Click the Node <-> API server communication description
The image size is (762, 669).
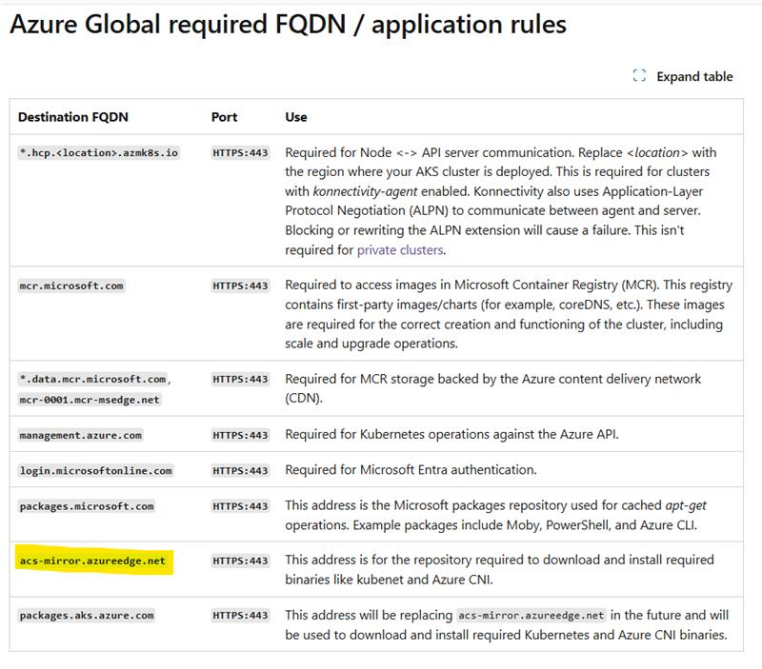click(501, 201)
